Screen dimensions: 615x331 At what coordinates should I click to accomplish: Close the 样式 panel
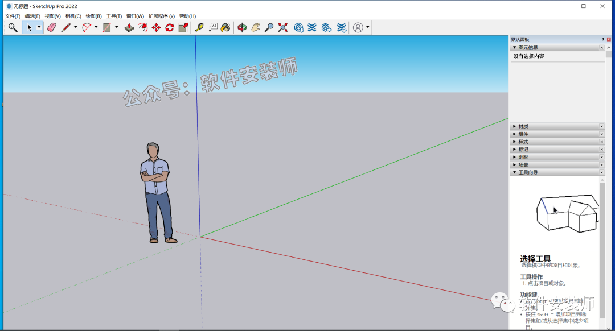click(602, 142)
